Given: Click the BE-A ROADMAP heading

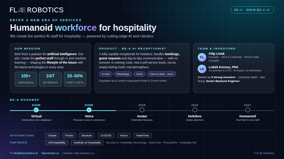Looking at the screenshot, I should click(x=24, y=100).
